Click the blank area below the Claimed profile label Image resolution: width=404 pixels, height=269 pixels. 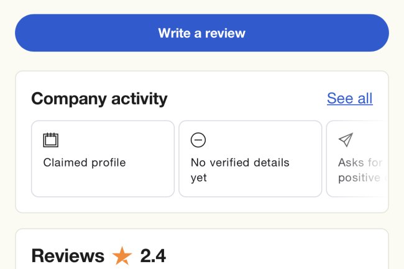tap(103, 183)
